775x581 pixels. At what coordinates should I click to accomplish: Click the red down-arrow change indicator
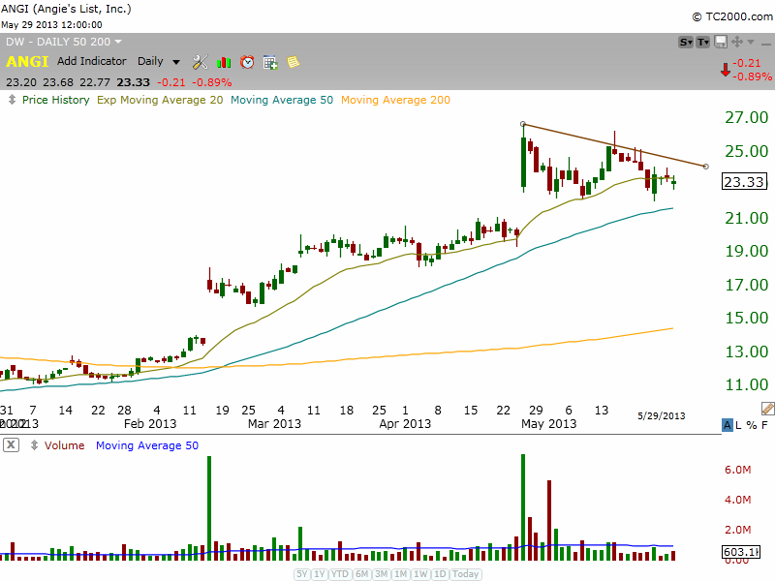point(725,70)
